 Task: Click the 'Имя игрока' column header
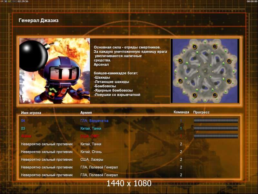click(x=31, y=113)
